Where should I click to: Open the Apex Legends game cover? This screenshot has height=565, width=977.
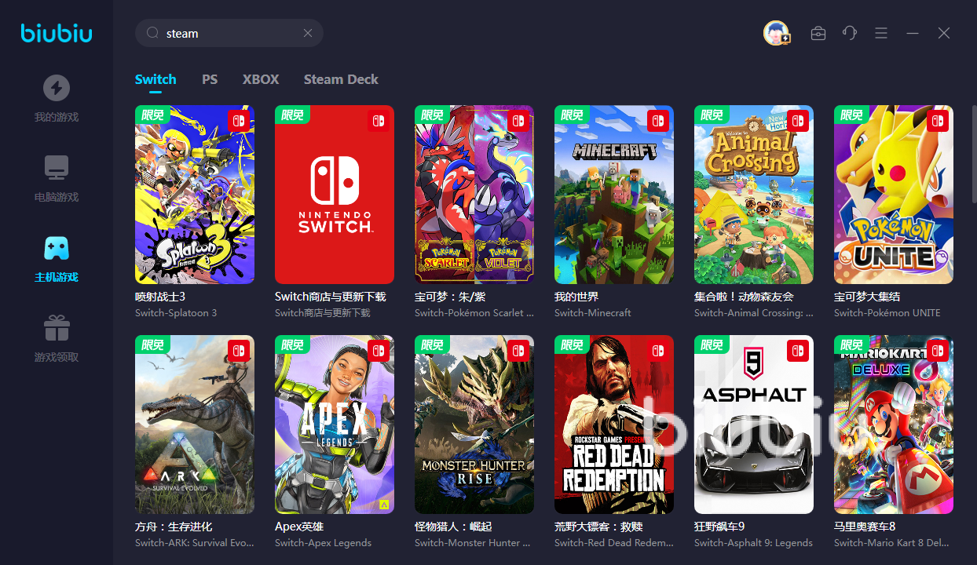pyautogui.click(x=335, y=425)
